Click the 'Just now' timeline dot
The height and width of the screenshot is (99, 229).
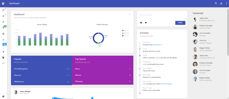coord(140,43)
